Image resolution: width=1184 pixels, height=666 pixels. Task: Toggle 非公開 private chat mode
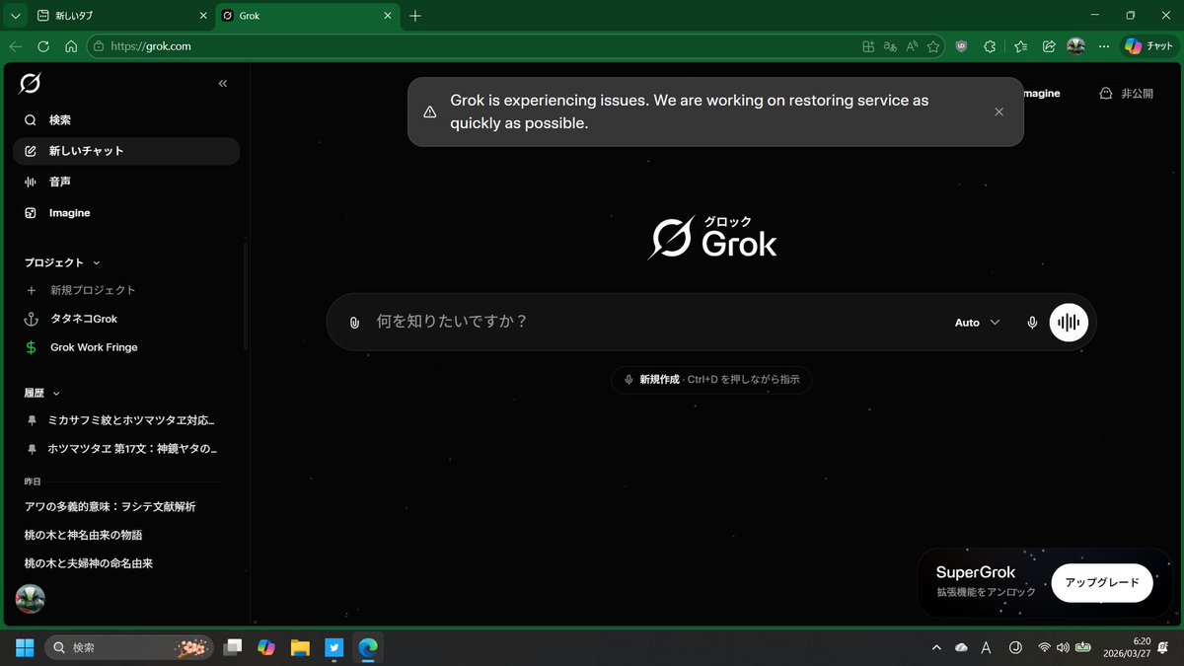click(x=1126, y=94)
